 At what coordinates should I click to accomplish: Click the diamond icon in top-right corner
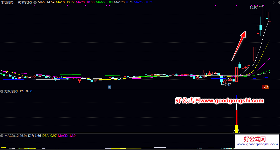click(x=274, y=2)
